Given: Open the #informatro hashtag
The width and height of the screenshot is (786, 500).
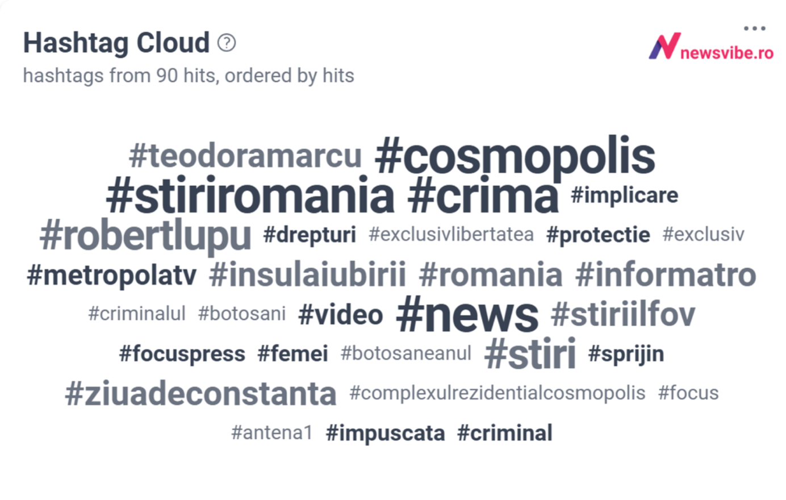Looking at the screenshot, I should tap(666, 275).
